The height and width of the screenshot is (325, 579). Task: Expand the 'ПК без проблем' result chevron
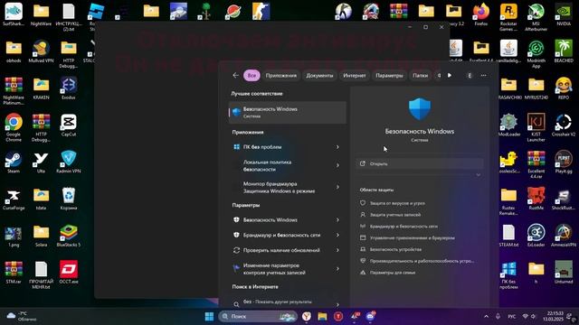pos(337,147)
